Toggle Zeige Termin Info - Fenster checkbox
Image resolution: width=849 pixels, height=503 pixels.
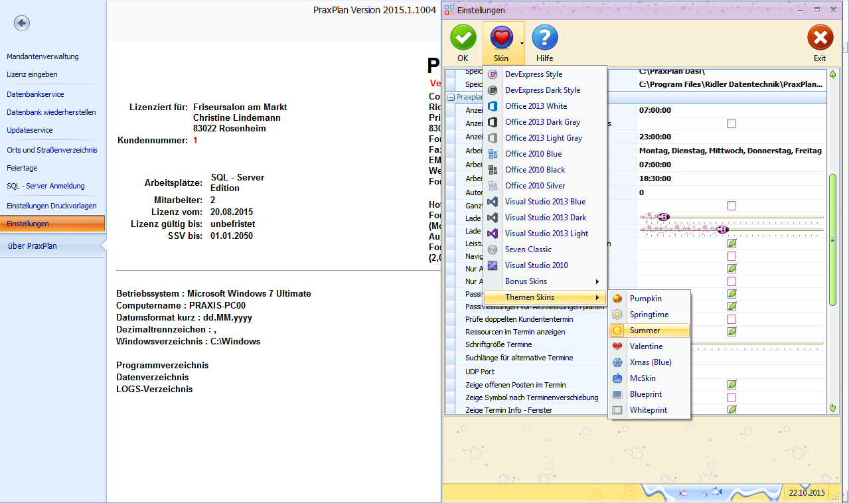point(732,409)
